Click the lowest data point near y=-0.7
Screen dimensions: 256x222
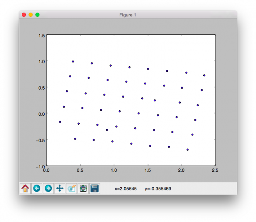[187, 149]
